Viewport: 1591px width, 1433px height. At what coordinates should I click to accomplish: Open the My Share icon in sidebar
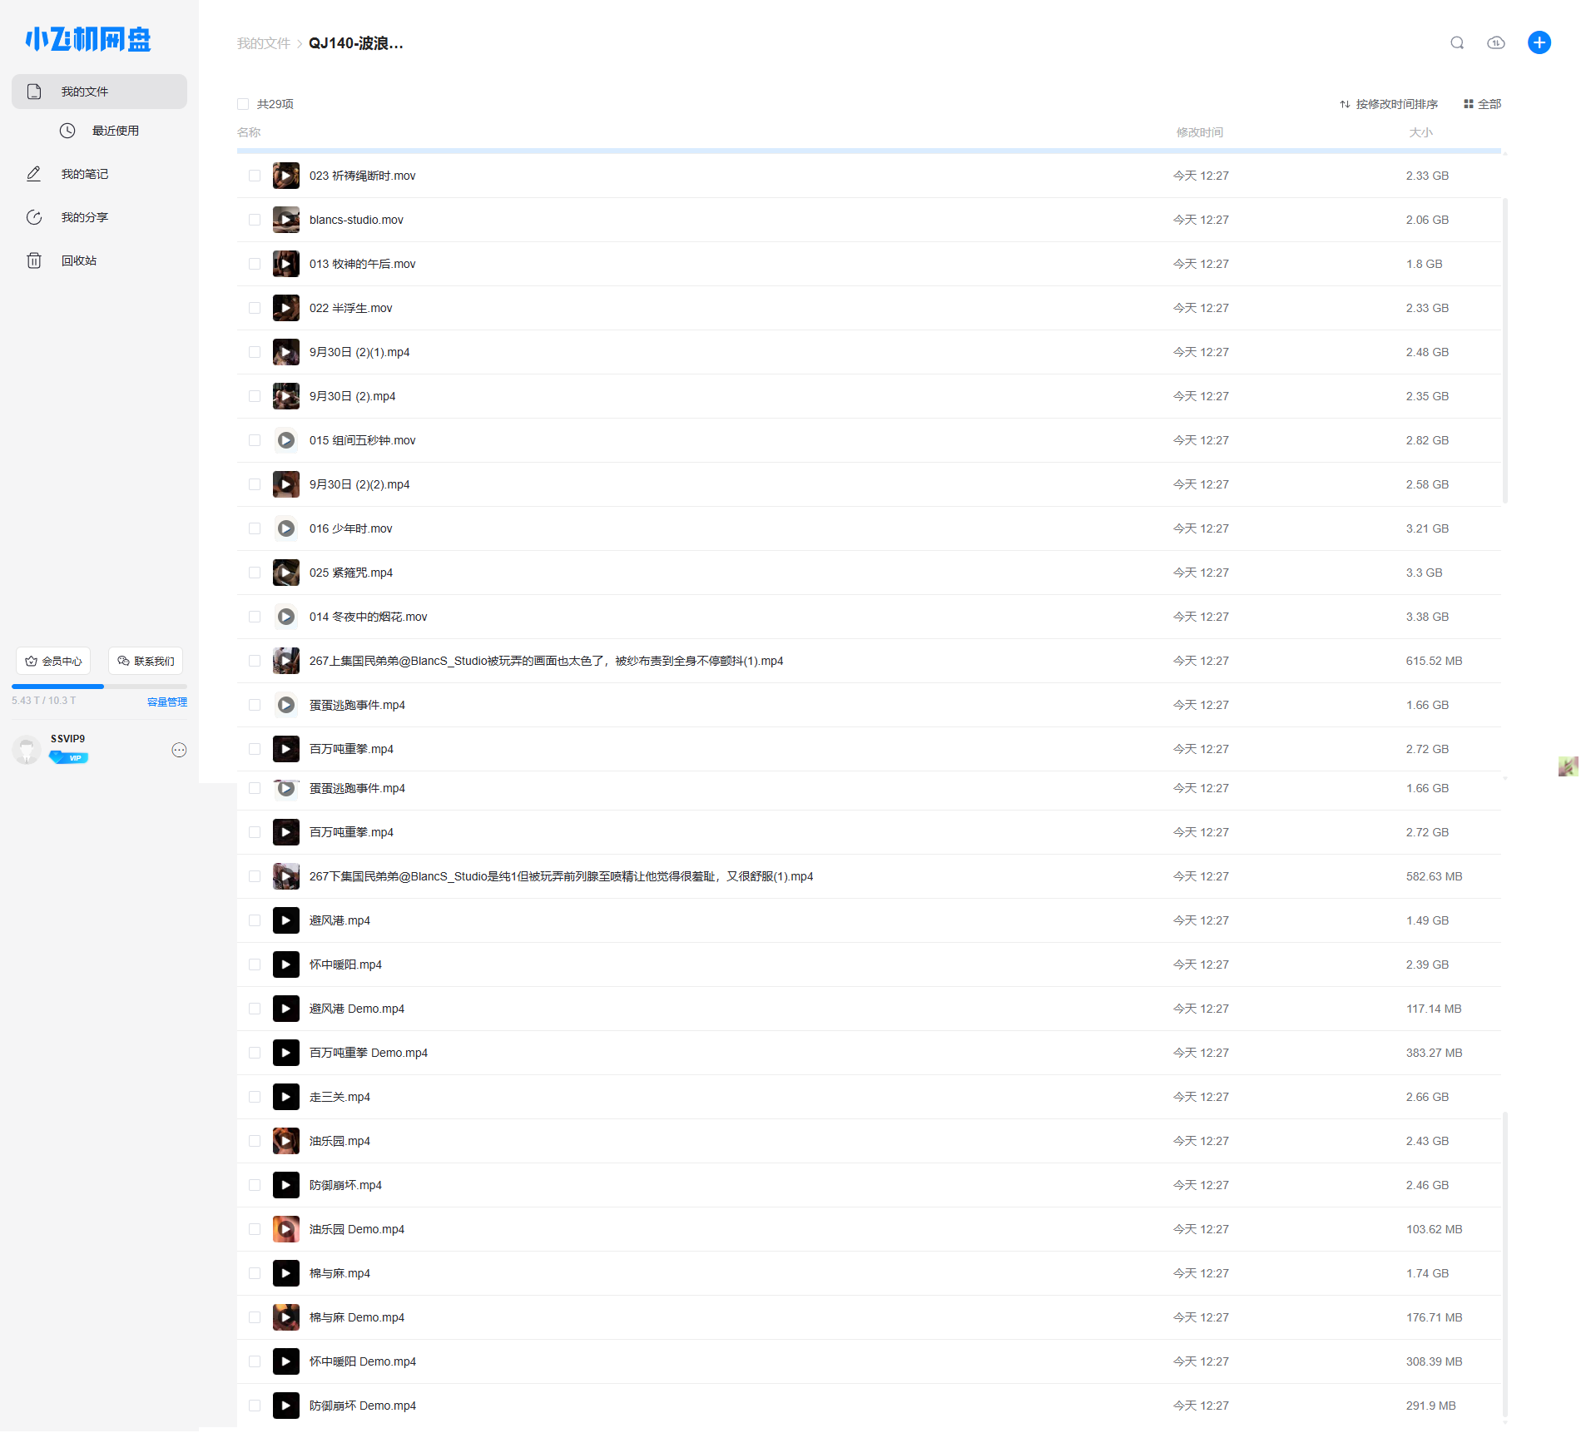[34, 217]
